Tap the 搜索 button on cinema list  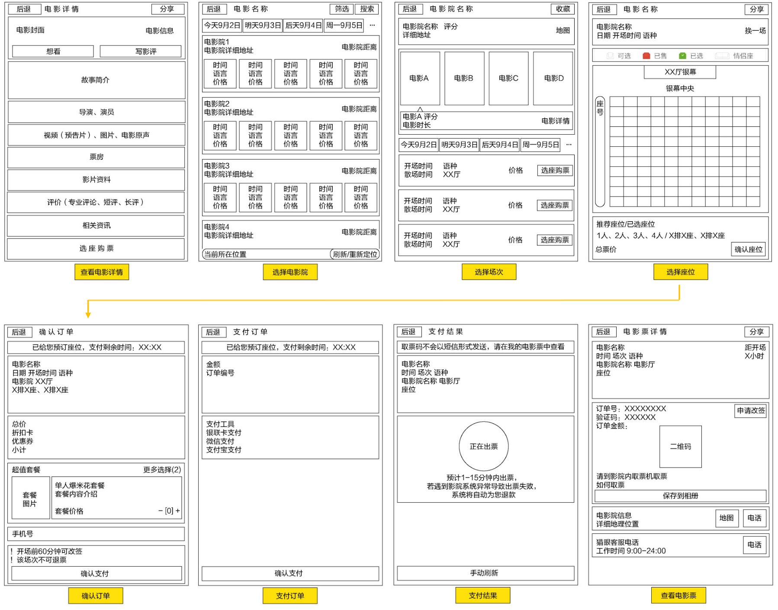pos(367,9)
